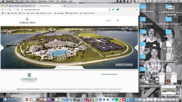Screen dimensions: 182x102
Task: Select the fifth slideshow dot
Action: click(68, 67)
